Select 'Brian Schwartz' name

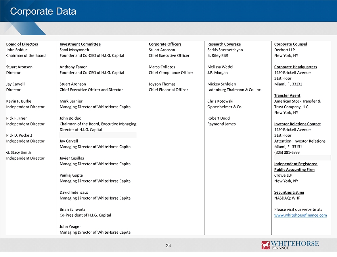click(x=73, y=209)
